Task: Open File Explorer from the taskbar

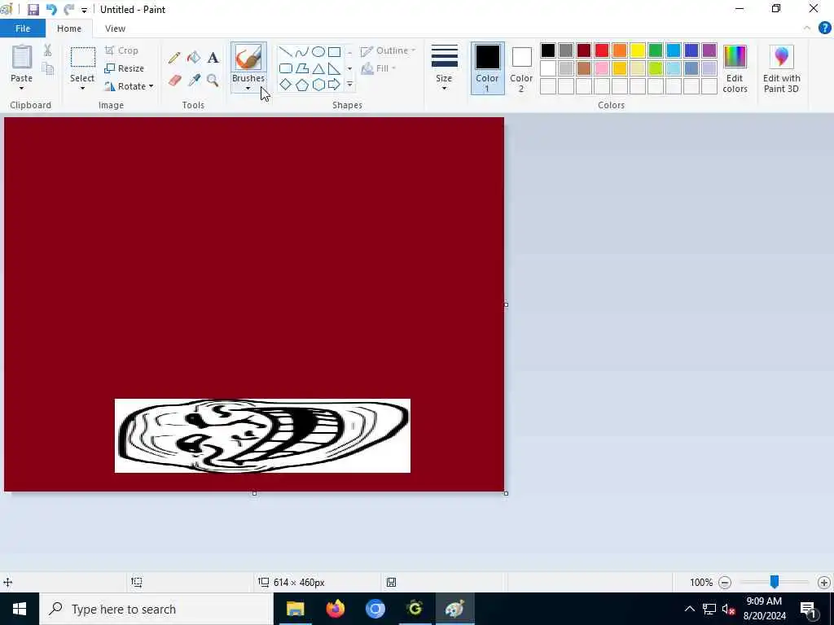Action: tap(295, 609)
